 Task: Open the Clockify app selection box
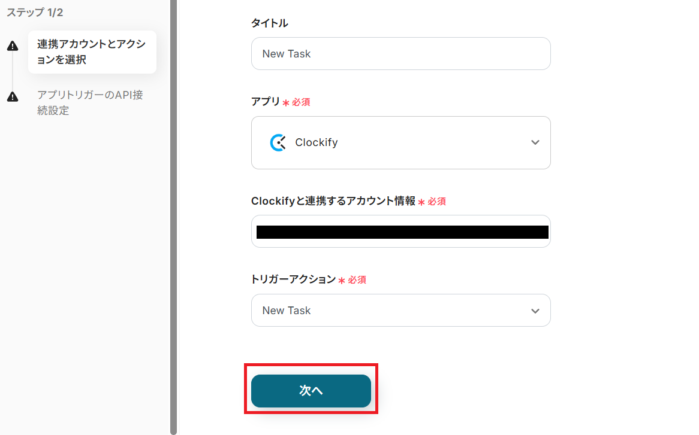[x=401, y=143]
